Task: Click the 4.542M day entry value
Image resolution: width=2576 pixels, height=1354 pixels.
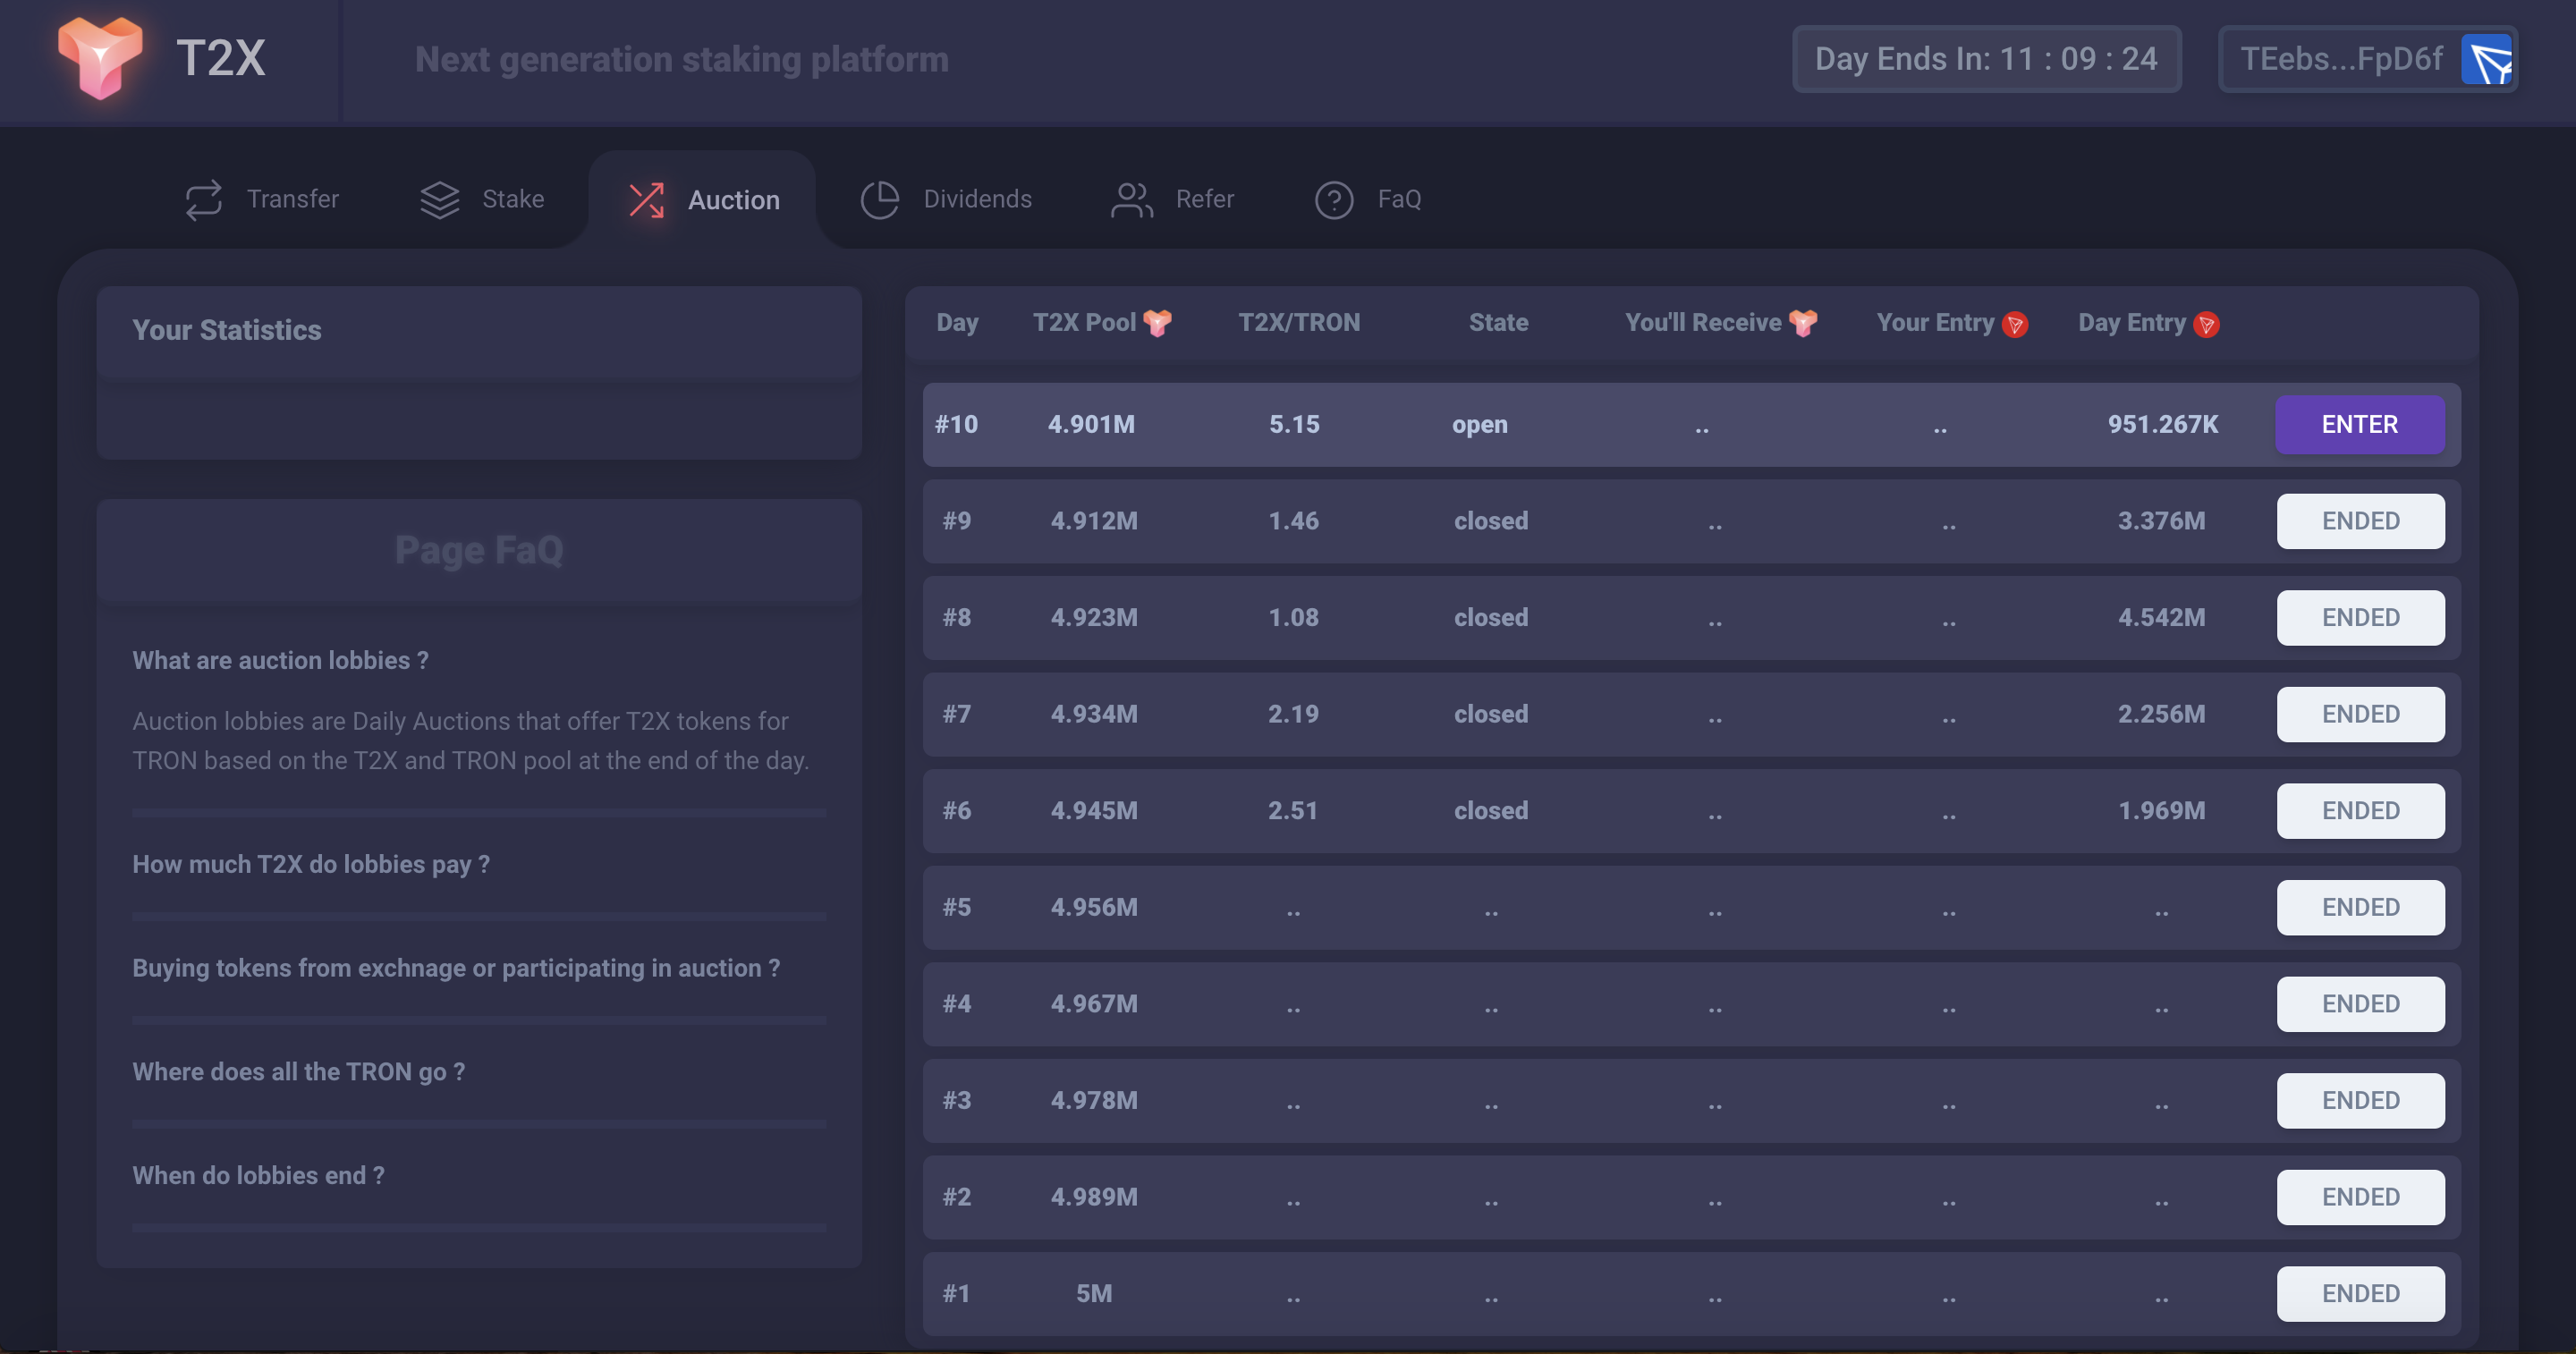Action: click(x=2161, y=617)
